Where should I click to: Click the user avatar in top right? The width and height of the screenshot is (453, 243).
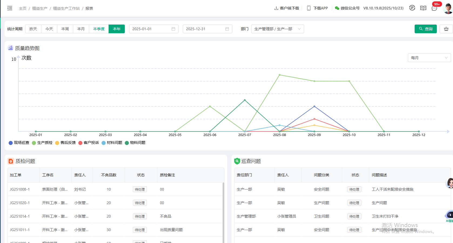click(448, 8)
